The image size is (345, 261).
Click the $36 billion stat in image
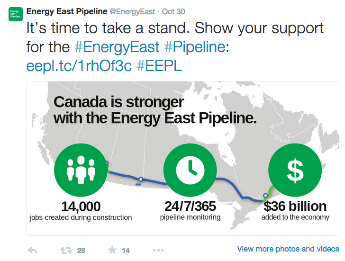point(295,206)
